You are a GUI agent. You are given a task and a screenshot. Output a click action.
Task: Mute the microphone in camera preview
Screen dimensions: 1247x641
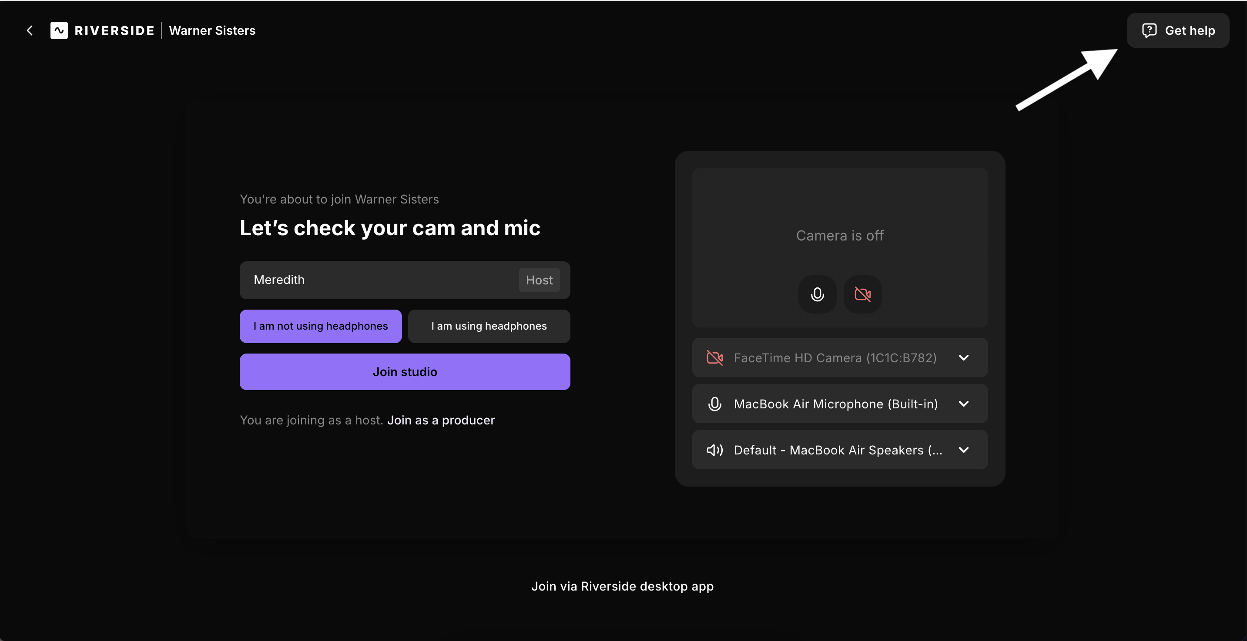click(817, 294)
